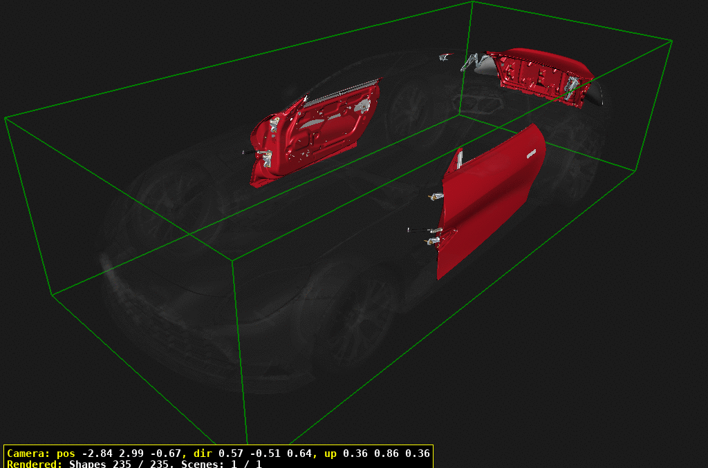Image resolution: width=708 pixels, height=468 pixels.
Task: Select the white door handle recess
Action: tap(532, 153)
